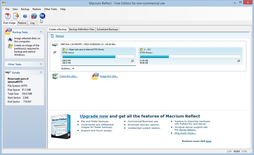Click the Image this disk folder icon
The height and width of the screenshot is (155, 254).
tap(95, 76)
